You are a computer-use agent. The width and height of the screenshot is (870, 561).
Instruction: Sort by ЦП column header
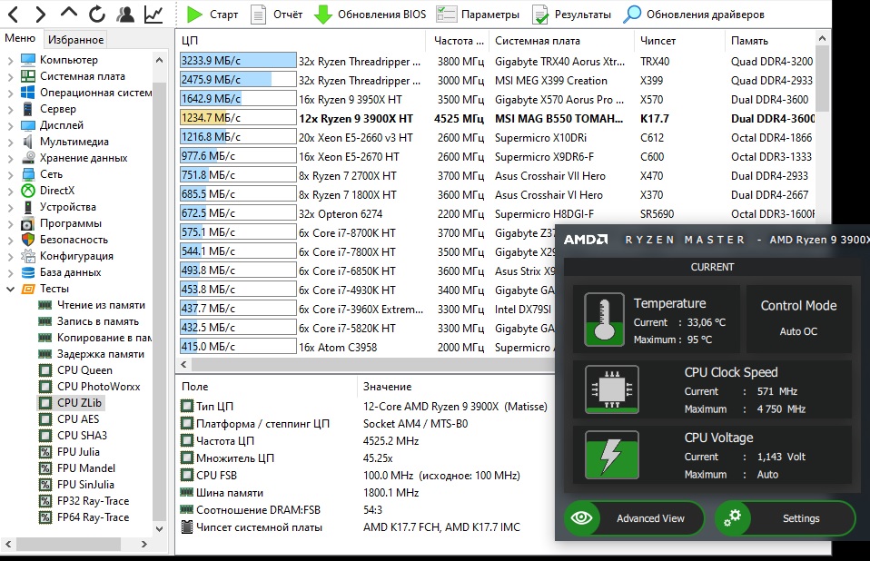[302, 41]
